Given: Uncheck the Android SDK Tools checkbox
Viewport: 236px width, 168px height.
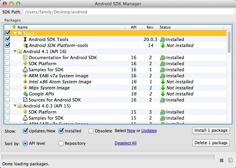Looking at the screenshot, I should [7, 39].
